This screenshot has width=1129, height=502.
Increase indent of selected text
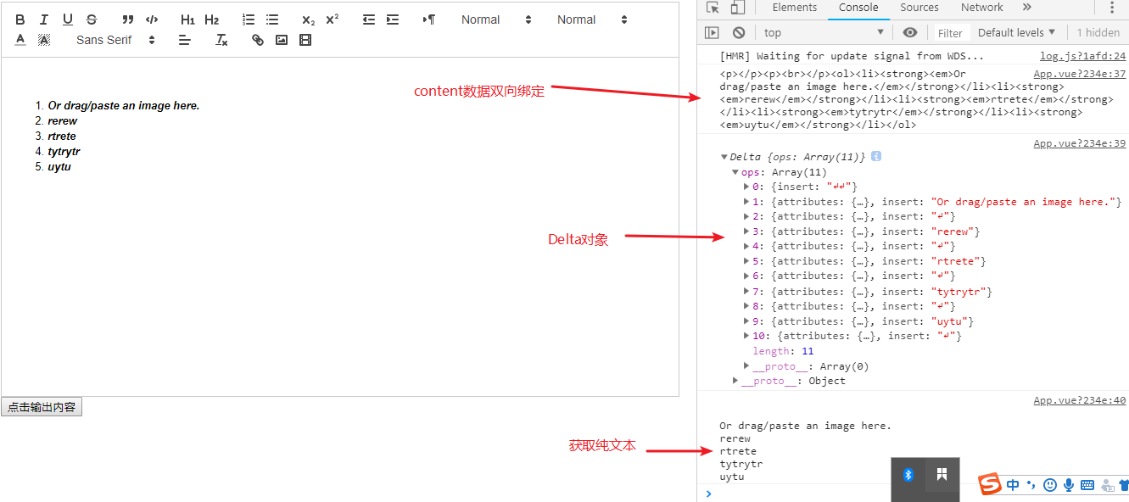pos(393,20)
